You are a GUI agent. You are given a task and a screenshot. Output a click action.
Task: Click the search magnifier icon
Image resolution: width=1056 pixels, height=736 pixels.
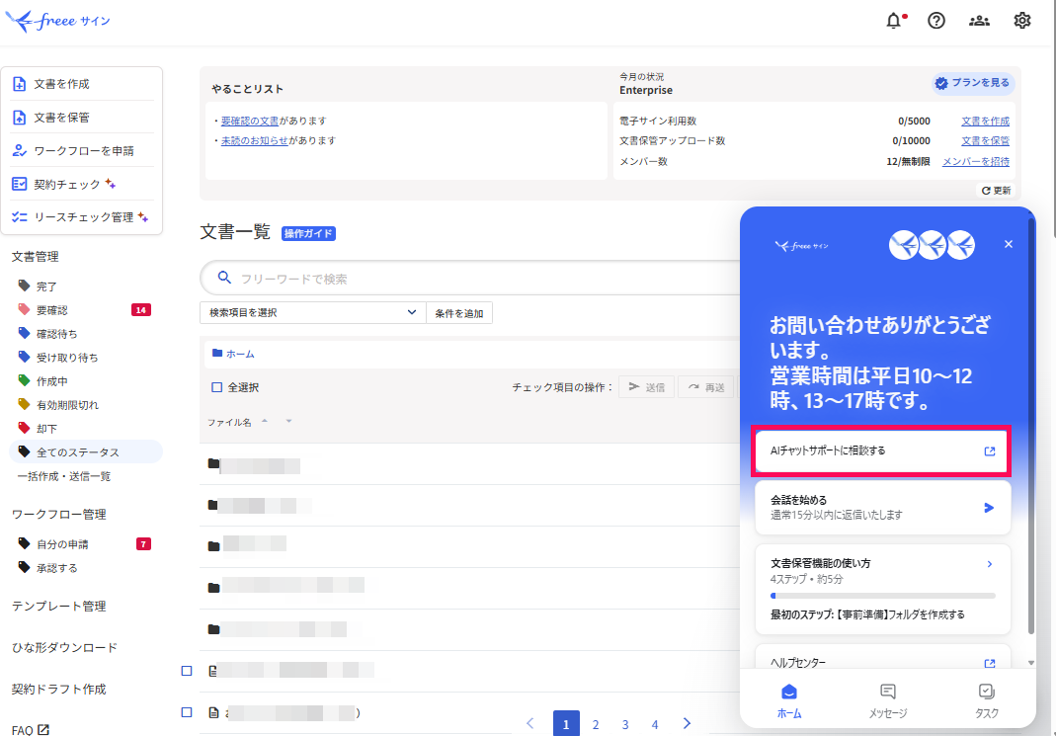(224, 278)
